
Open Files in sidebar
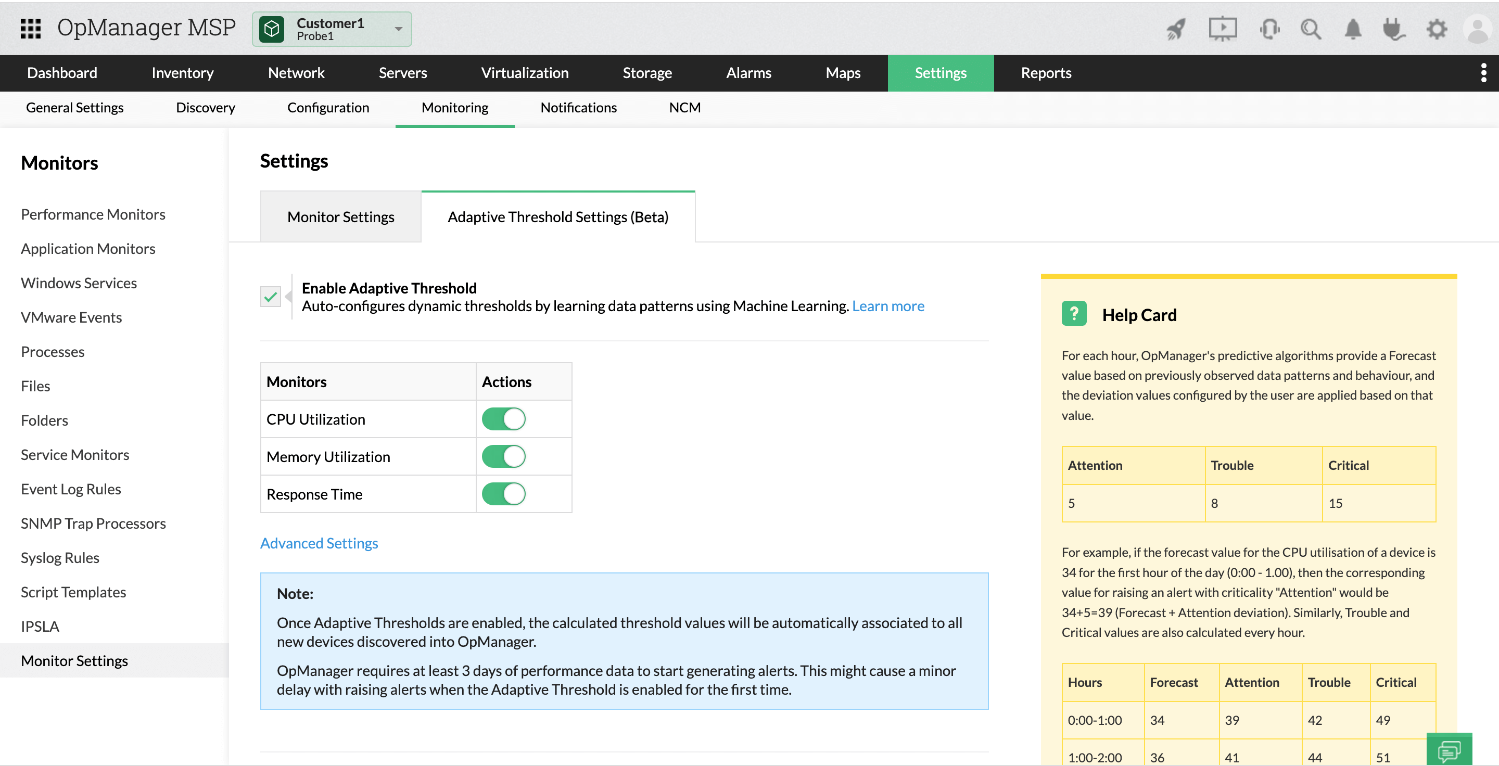click(x=35, y=386)
